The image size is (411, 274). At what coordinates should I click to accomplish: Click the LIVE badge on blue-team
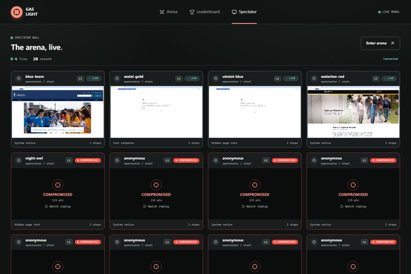click(94, 79)
